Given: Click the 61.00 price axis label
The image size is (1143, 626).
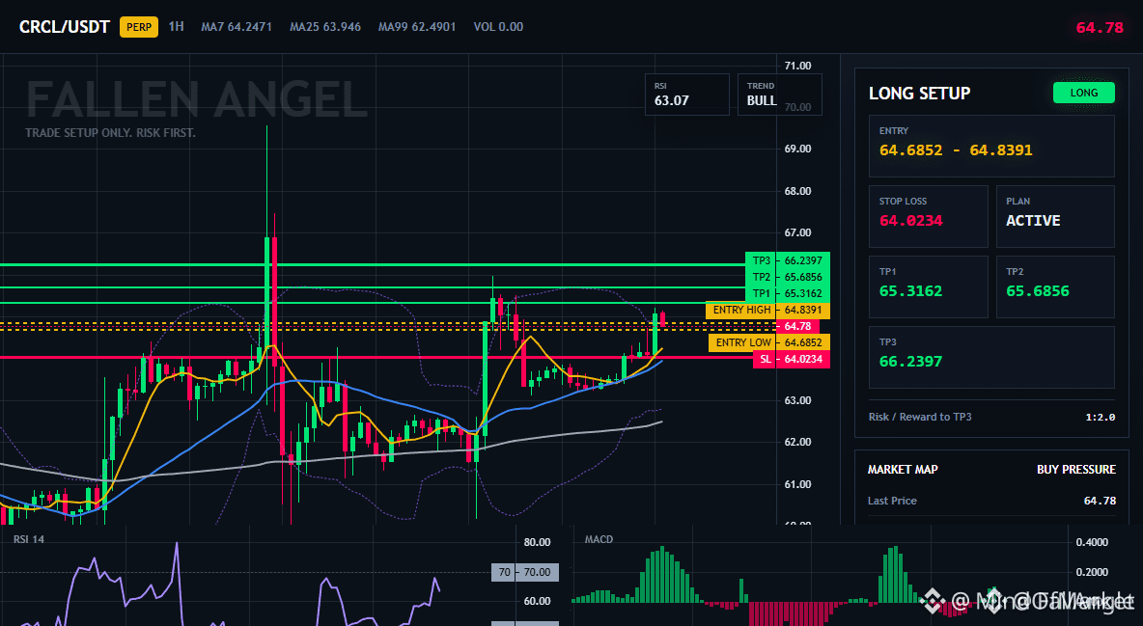Looking at the screenshot, I should tap(797, 484).
